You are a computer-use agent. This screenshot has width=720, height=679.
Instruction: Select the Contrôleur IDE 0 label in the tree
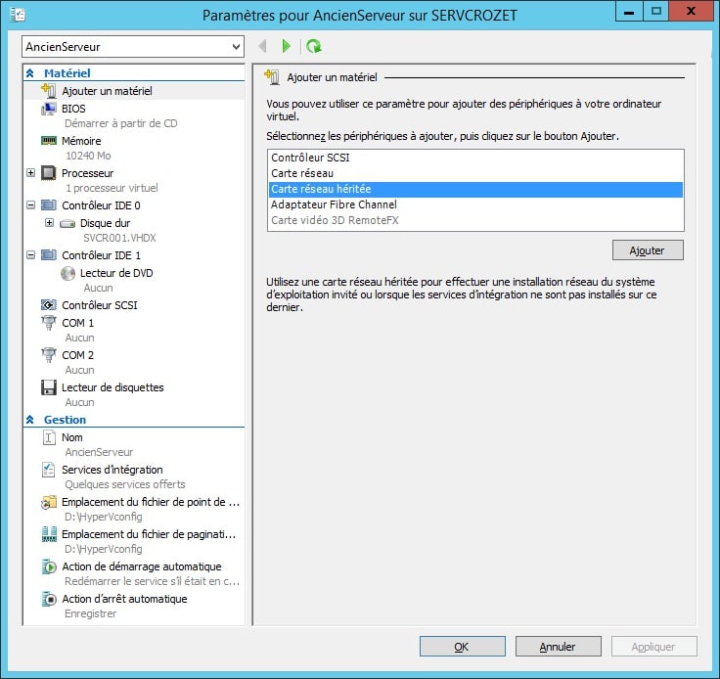click(x=101, y=205)
